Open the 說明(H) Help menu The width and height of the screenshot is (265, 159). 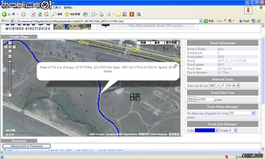pos(68,7)
